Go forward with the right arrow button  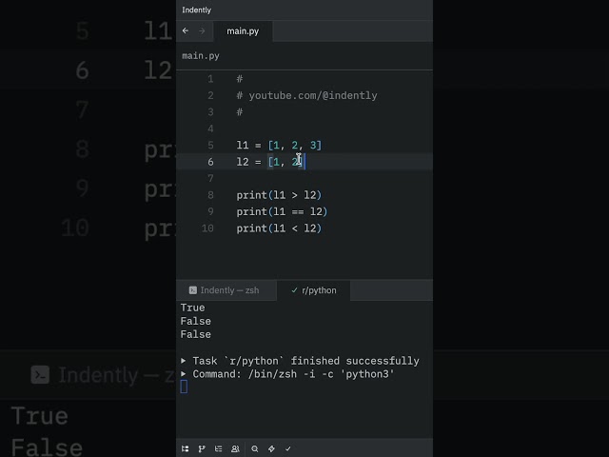coord(202,30)
